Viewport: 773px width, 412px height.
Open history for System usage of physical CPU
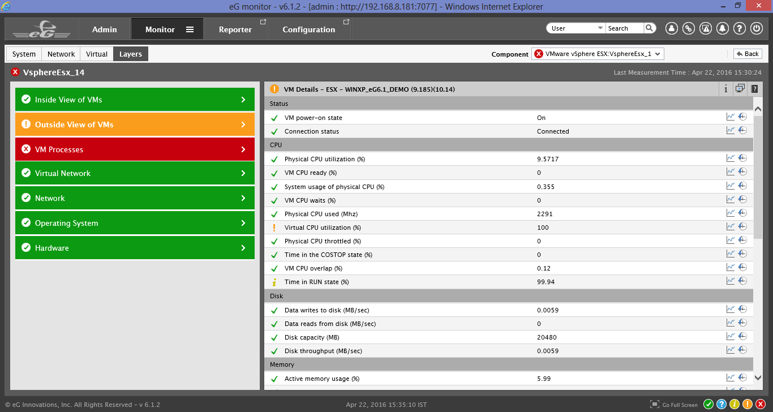tap(742, 186)
